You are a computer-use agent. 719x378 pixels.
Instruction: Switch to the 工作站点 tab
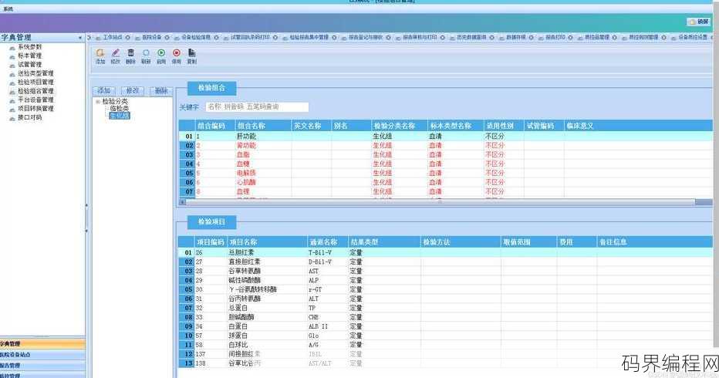112,37
